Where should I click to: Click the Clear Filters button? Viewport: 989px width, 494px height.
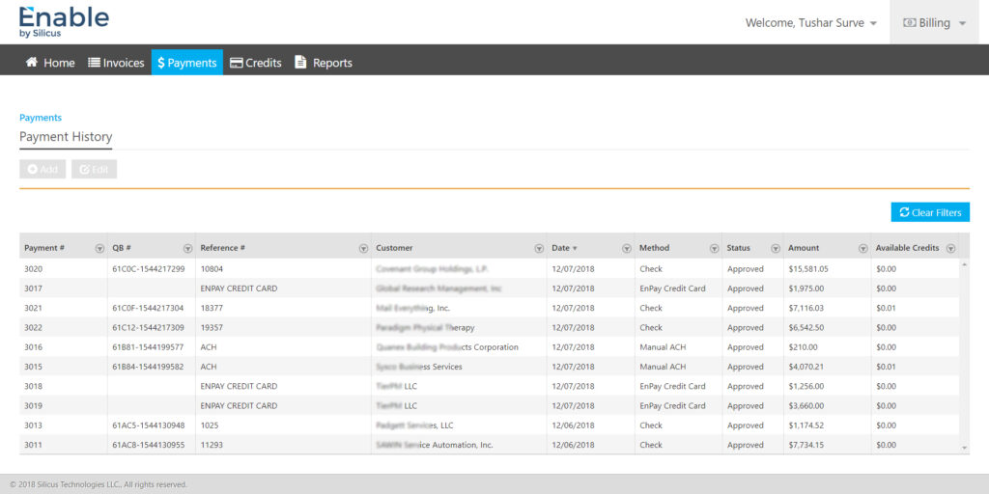930,212
